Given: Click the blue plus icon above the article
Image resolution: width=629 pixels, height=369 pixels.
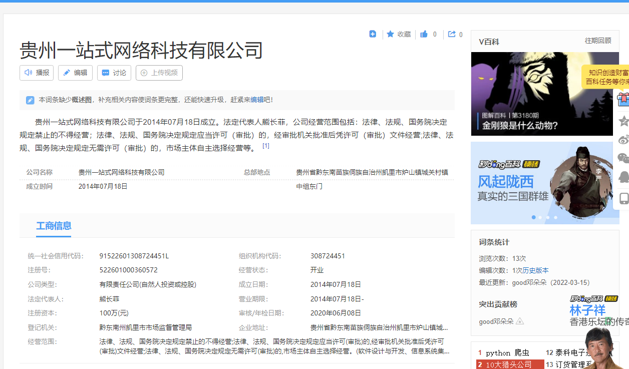Looking at the screenshot, I should coord(373,34).
